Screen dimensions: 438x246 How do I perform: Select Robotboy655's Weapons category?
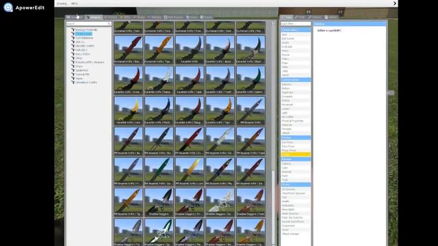click(x=90, y=62)
